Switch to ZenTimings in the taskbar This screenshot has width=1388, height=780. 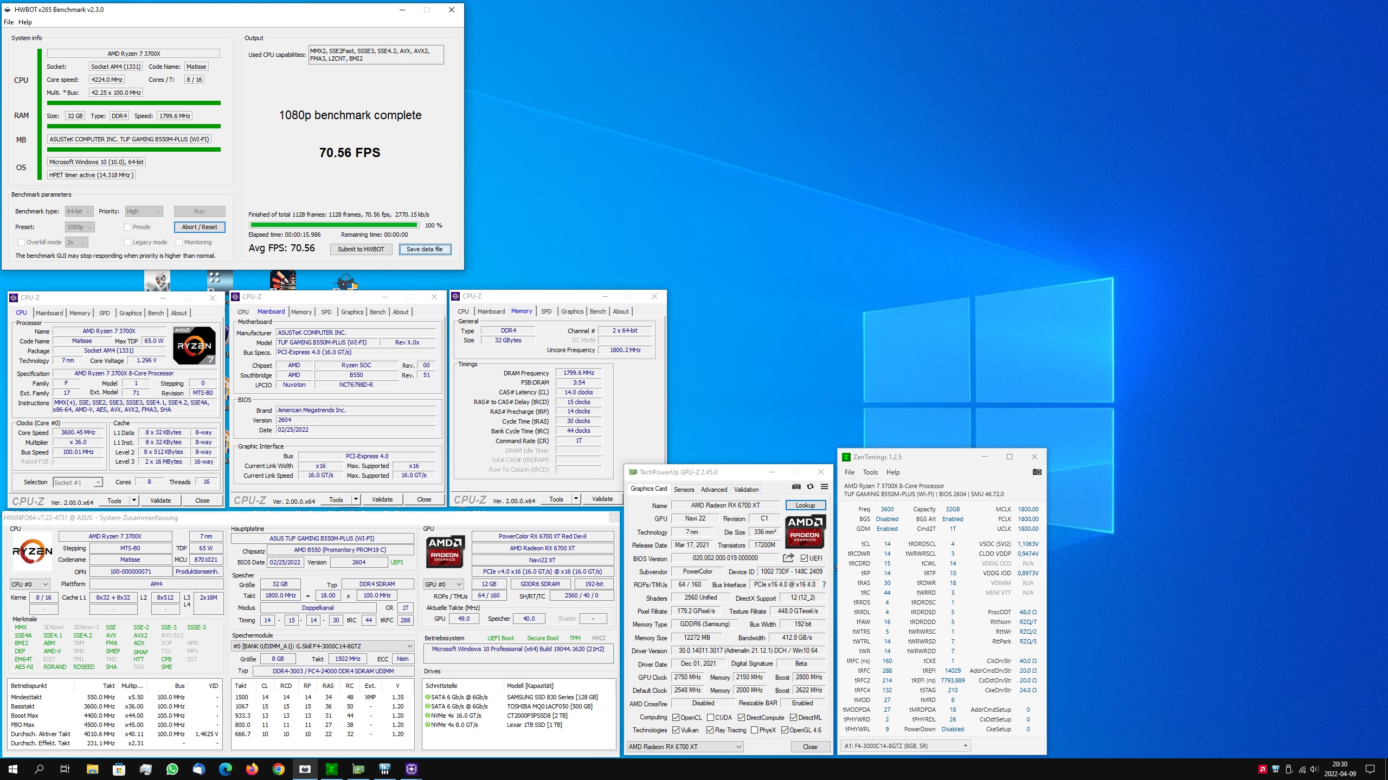(x=331, y=769)
